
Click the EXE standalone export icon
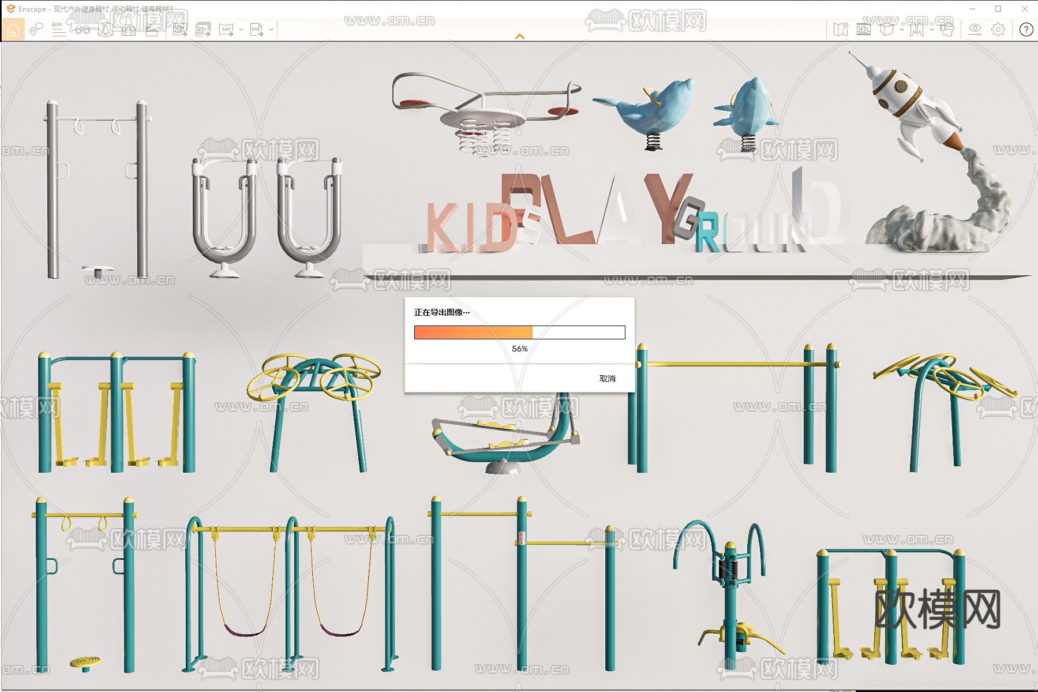pos(257,29)
